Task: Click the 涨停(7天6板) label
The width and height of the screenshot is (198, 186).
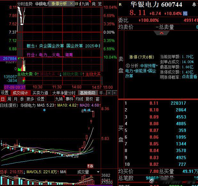Action: coord(142,57)
